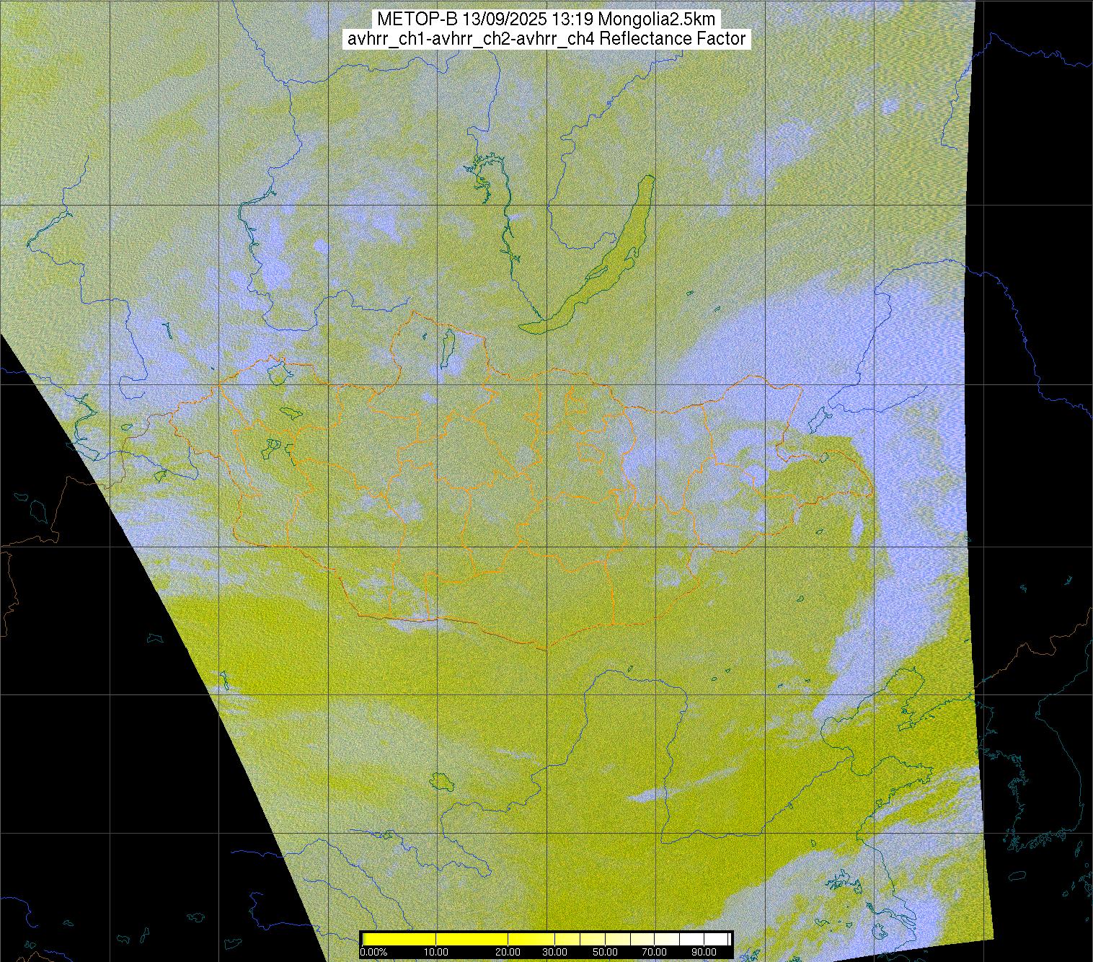Viewport: 1093px width, 962px height.
Task: Select the avhrr_ch1-avhrr_ch2-avhrr_ch4 Reflectance Factor caption
Action: tap(546, 39)
